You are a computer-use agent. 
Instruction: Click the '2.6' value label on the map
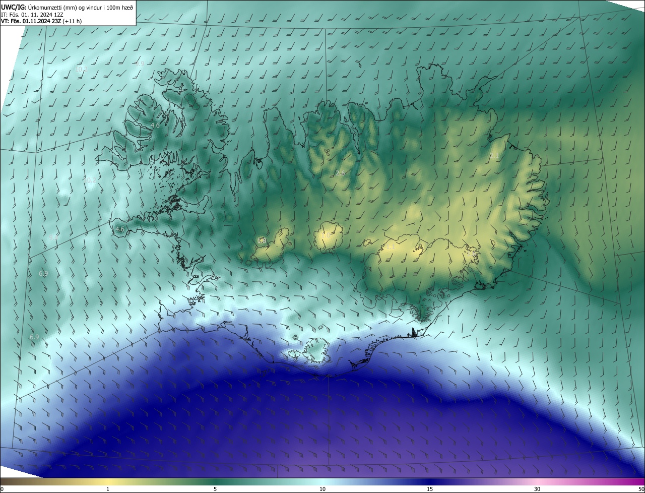(x=340, y=173)
